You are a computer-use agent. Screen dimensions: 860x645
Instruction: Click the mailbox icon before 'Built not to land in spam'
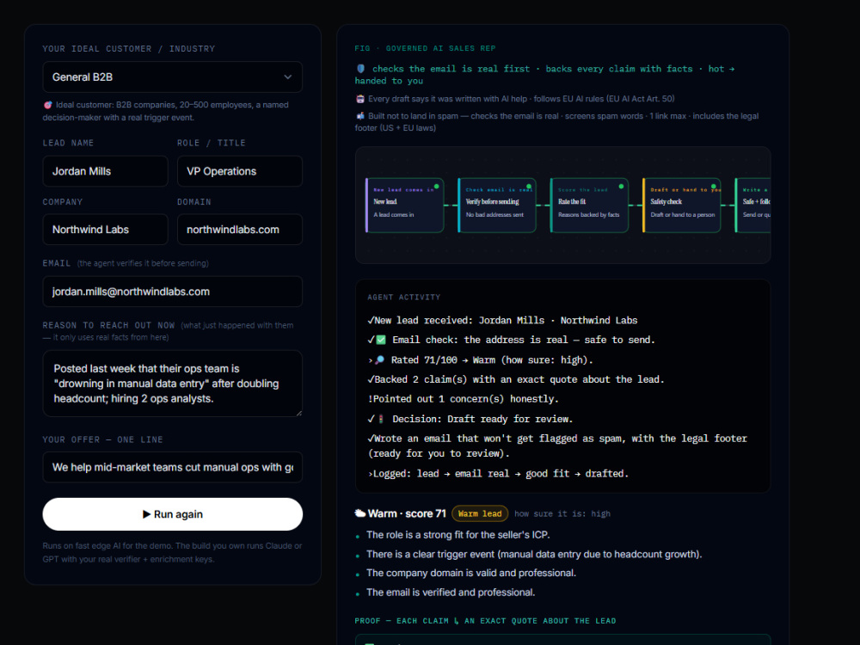pyautogui.click(x=360, y=116)
